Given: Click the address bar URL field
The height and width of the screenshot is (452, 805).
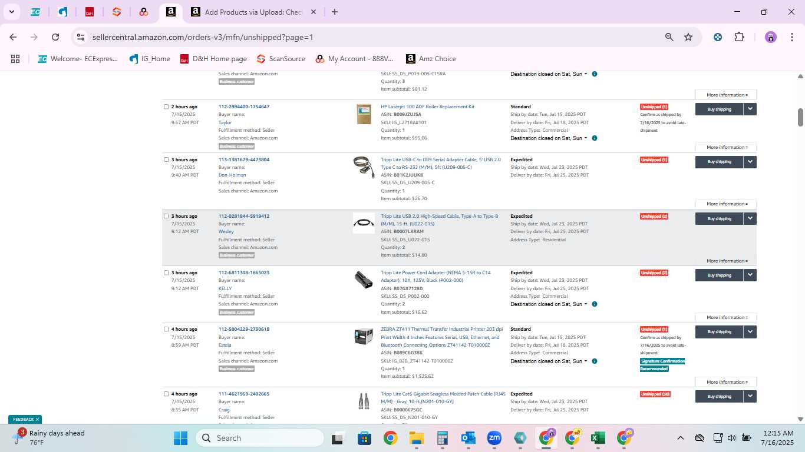Looking at the screenshot, I should 371,37.
